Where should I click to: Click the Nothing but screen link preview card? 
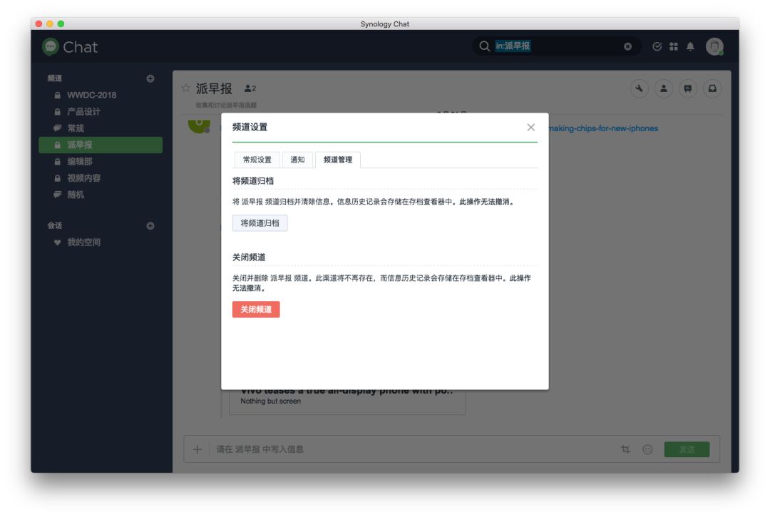click(x=347, y=401)
